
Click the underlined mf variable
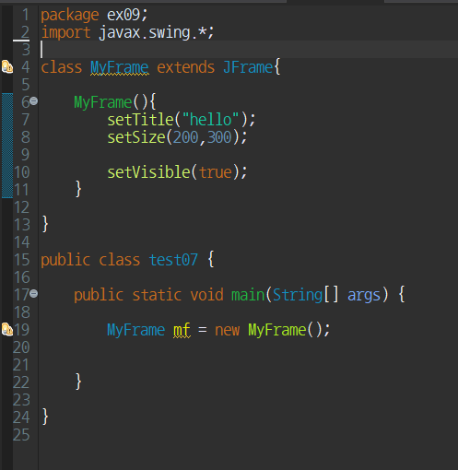182,330
